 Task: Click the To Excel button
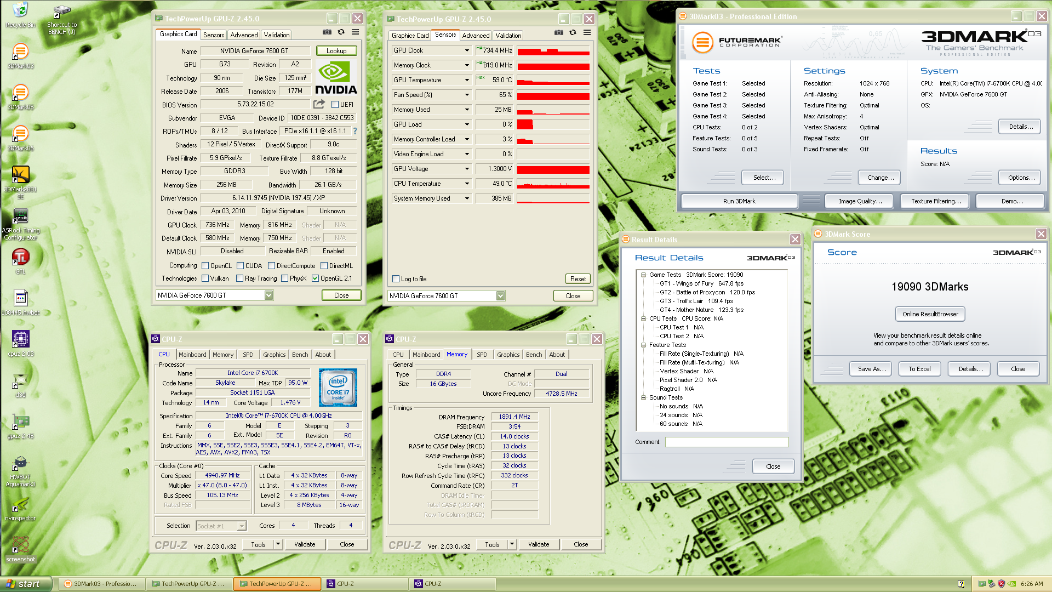point(919,369)
